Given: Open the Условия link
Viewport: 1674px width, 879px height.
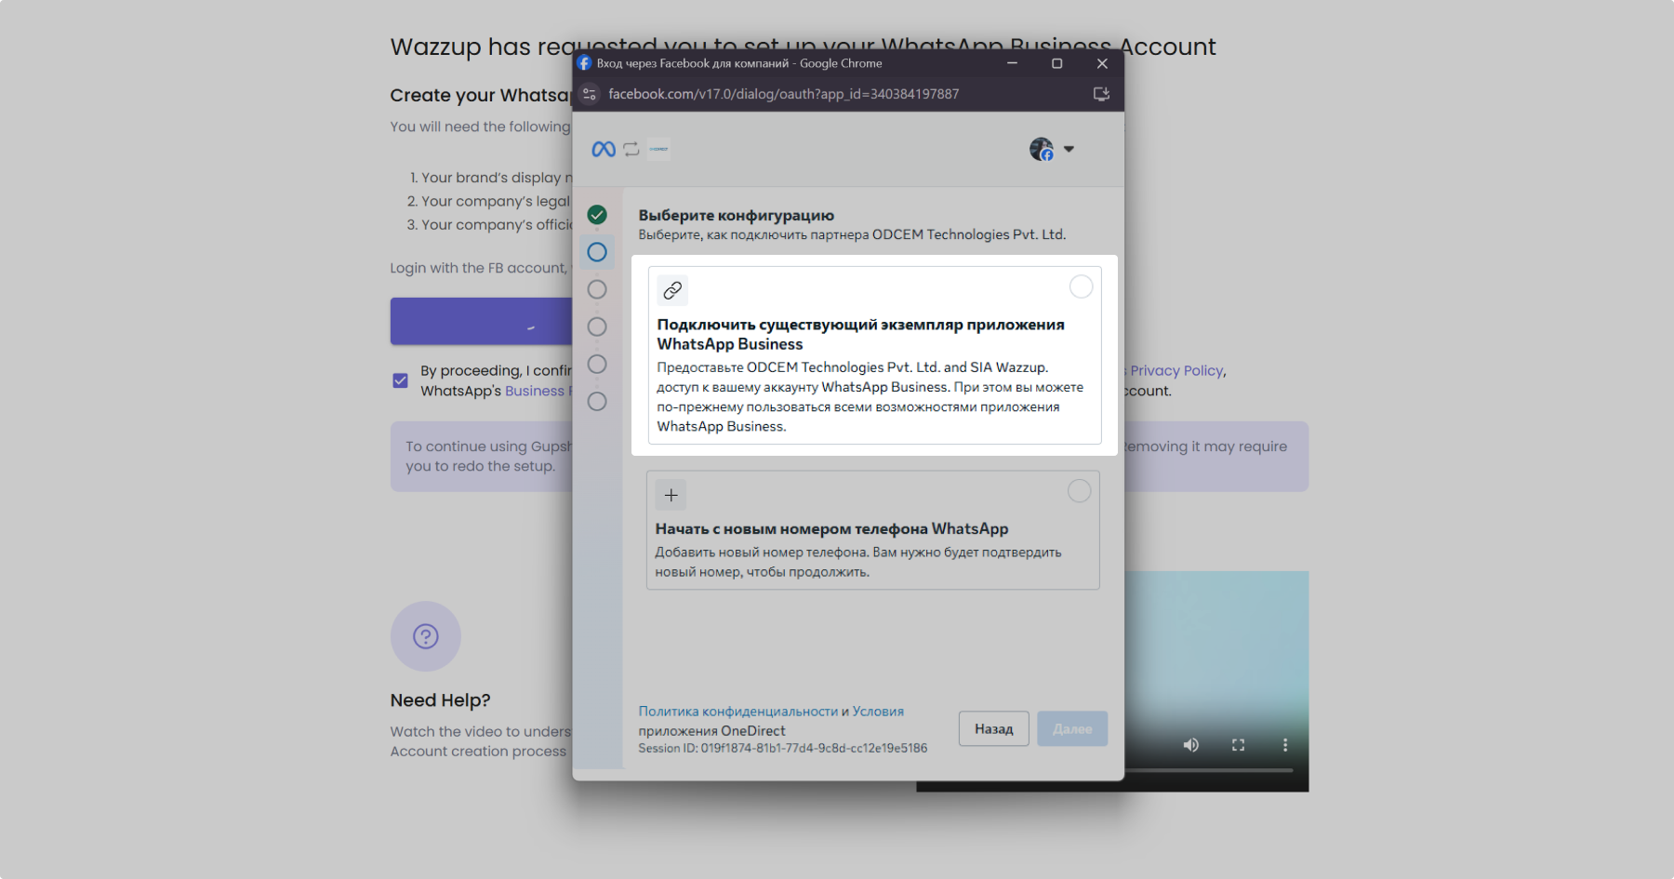Looking at the screenshot, I should [878, 712].
